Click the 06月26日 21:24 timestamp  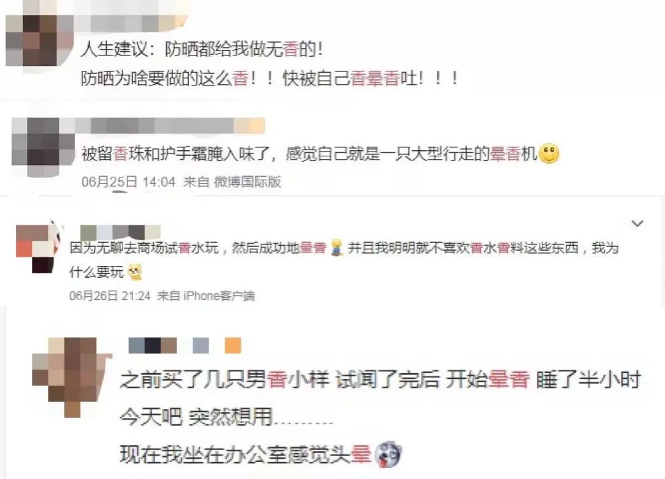click(110, 296)
